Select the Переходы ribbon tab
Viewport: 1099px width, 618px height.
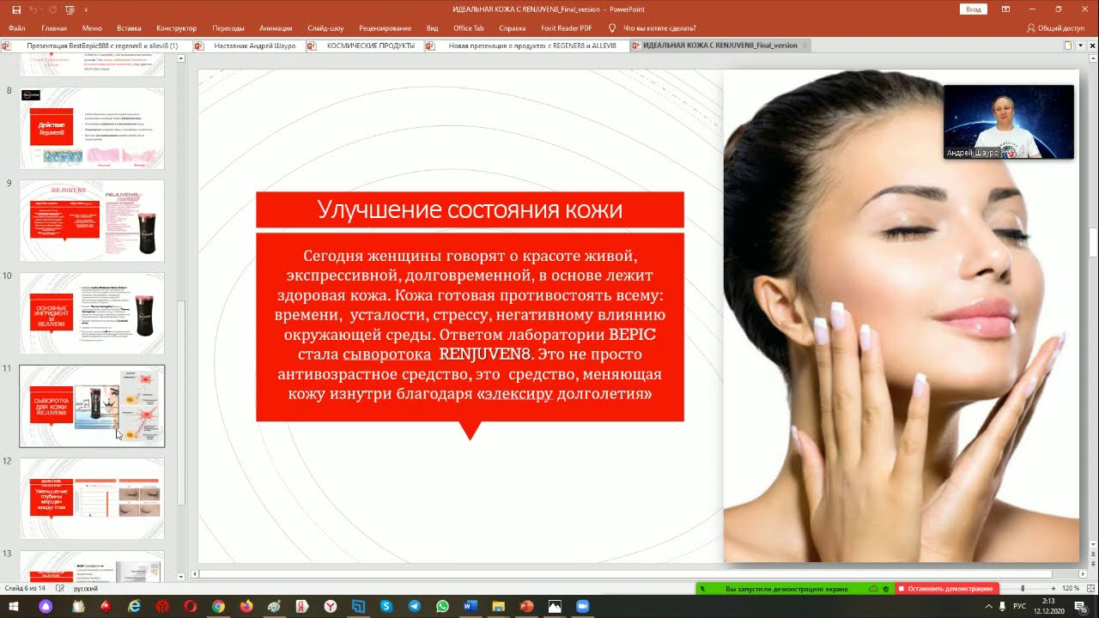click(x=228, y=28)
